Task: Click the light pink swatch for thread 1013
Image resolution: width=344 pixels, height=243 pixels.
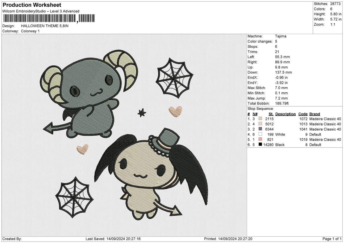Action: 260,124
